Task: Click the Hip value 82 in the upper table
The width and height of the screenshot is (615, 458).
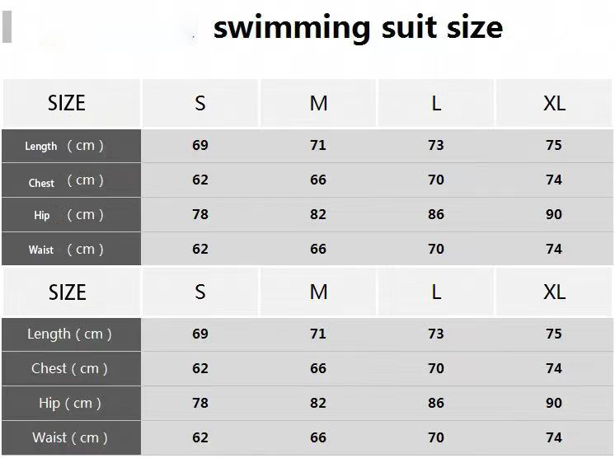Action: coord(318,214)
